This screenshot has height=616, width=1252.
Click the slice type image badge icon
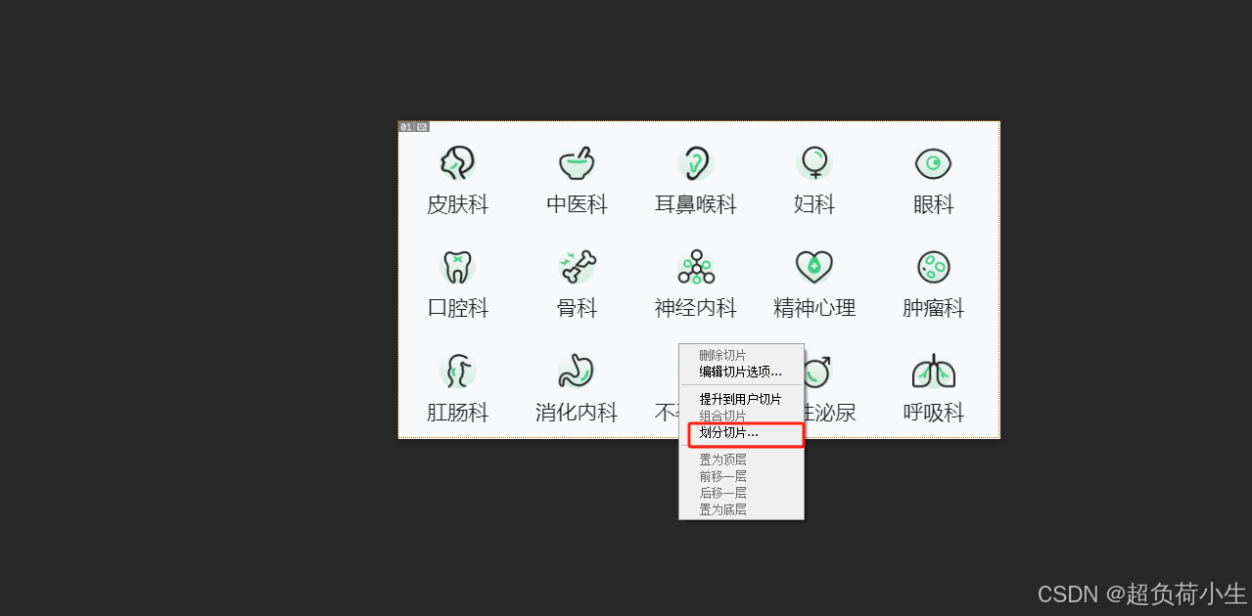(422, 127)
